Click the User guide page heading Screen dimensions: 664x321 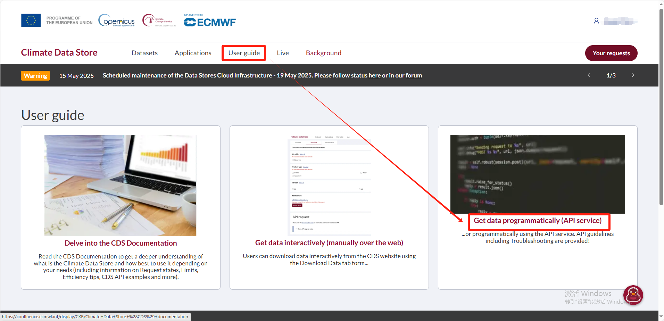(x=53, y=115)
